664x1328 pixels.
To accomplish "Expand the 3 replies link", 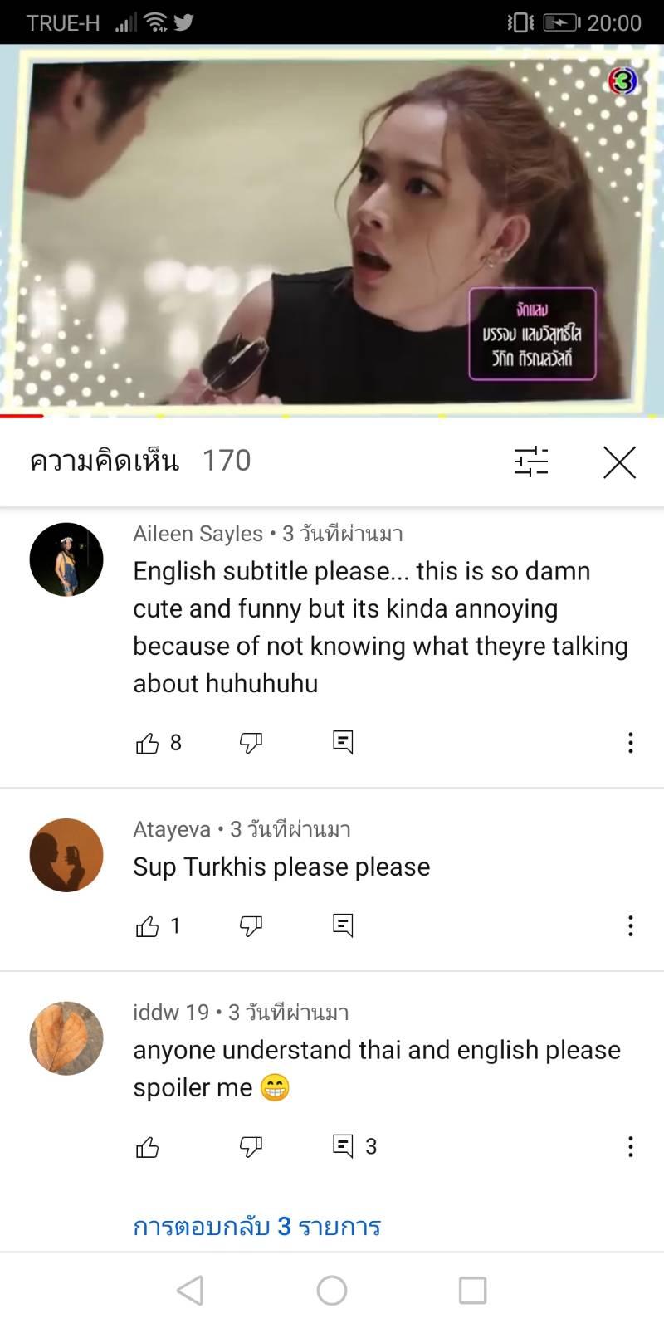I will (x=257, y=1226).
